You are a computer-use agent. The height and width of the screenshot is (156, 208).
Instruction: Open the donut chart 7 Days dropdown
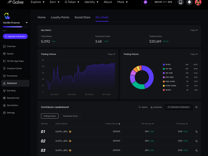click(x=194, y=54)
